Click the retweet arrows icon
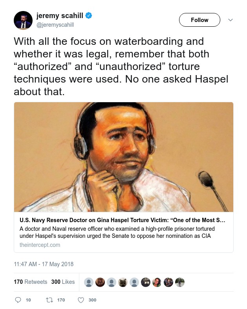This screenshot has width=247, height=309. coord(49,300)
